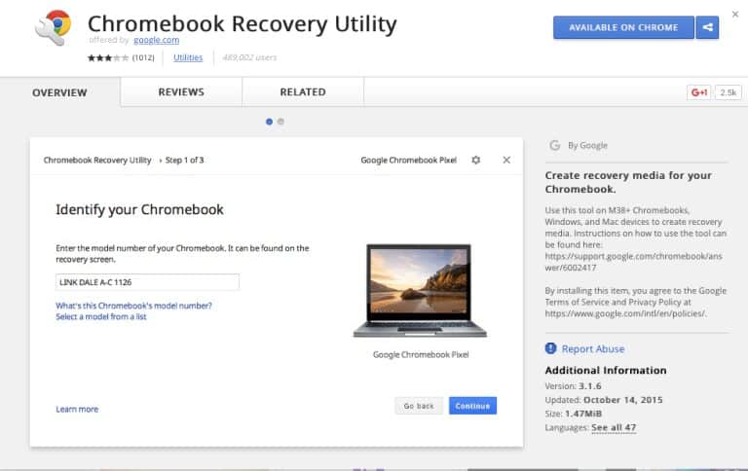
Task: Click the Google G logo by author
Action: tap(554, 145)
